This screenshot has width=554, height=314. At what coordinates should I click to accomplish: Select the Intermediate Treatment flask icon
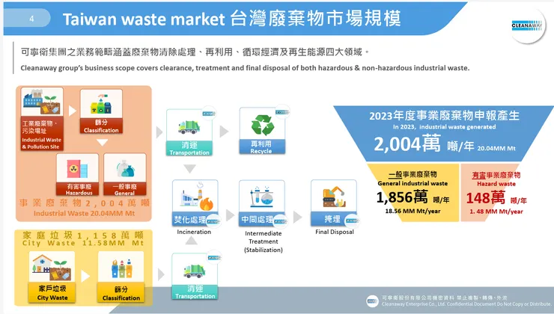[262, 197]
